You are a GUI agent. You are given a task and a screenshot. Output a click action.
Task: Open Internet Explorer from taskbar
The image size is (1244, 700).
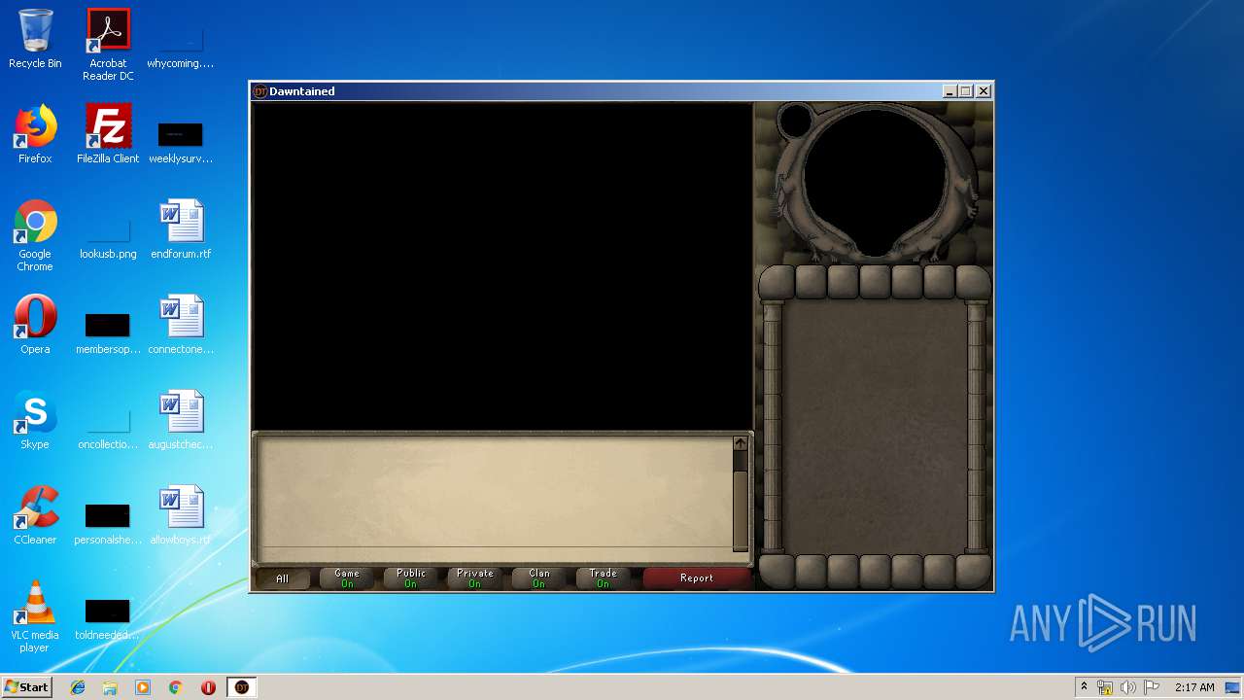pyautogui.click(x=78, y=687)
